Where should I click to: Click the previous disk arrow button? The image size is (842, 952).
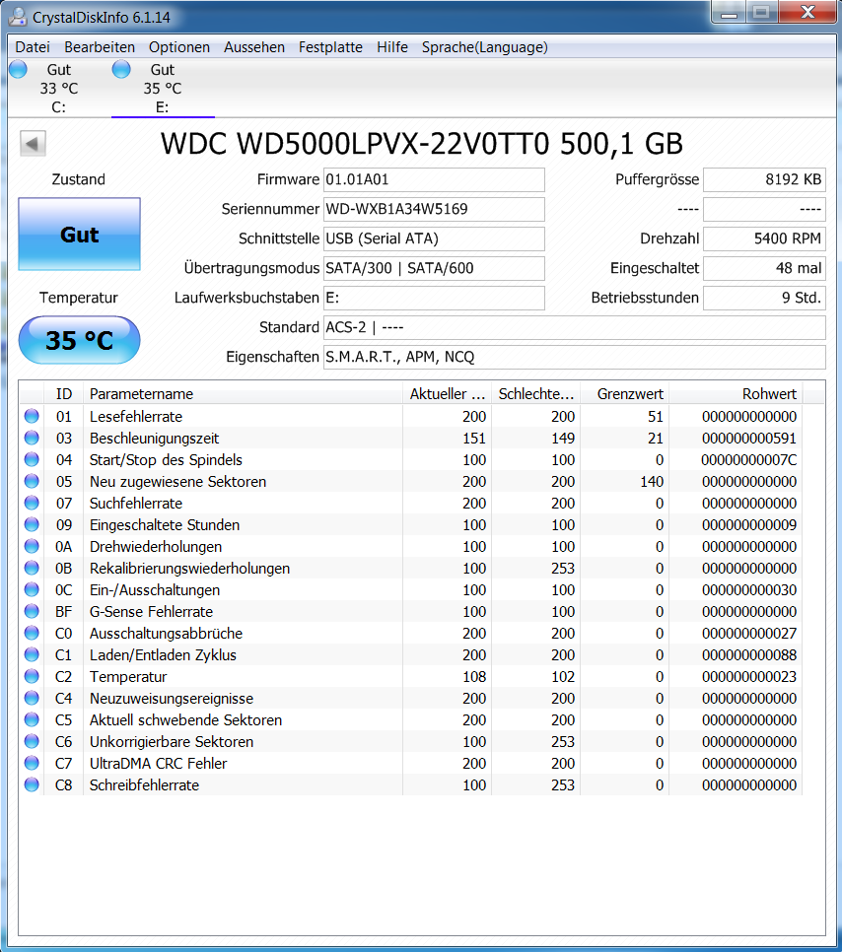point(33,144)
